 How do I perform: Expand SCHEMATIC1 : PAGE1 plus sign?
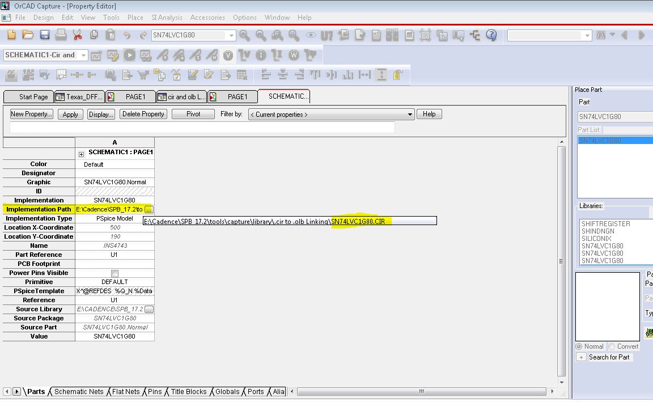[x=81, y=155]
